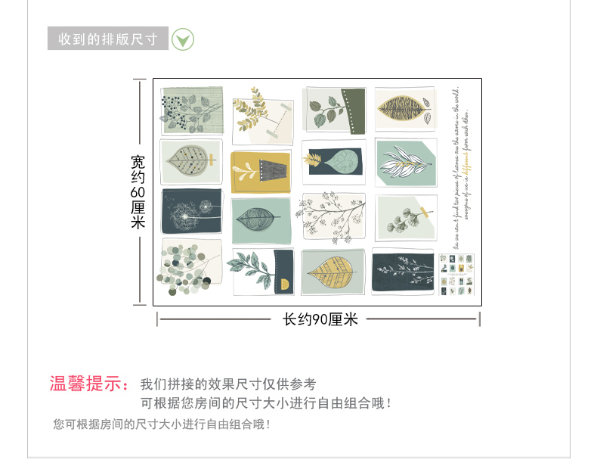This screenshot has height=463, width=597.
Task: Click the gray 收到的排版尺寸 label
Action: click(108, 38)
